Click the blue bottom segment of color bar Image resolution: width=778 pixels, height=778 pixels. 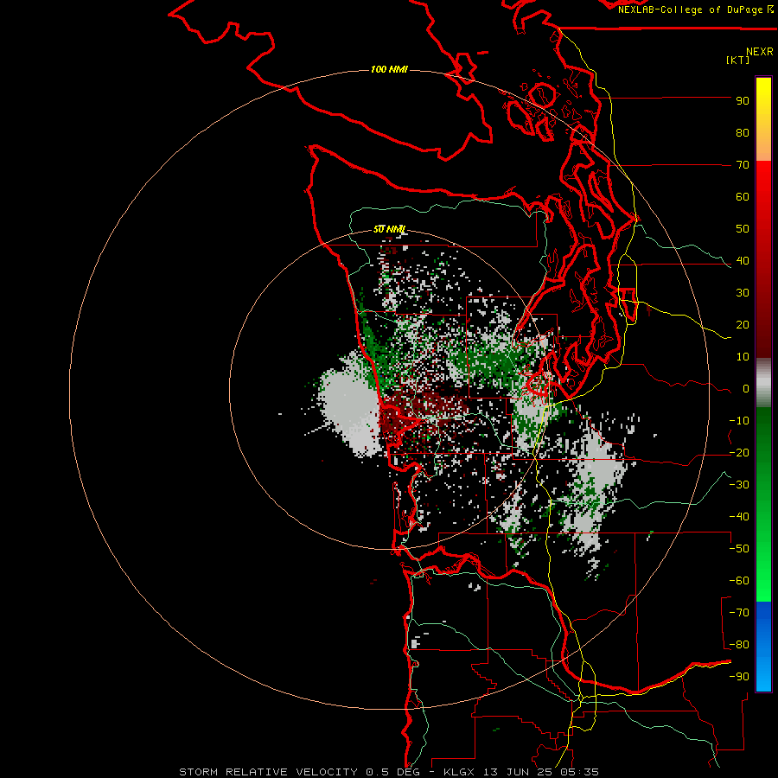[x=763, y=646]
